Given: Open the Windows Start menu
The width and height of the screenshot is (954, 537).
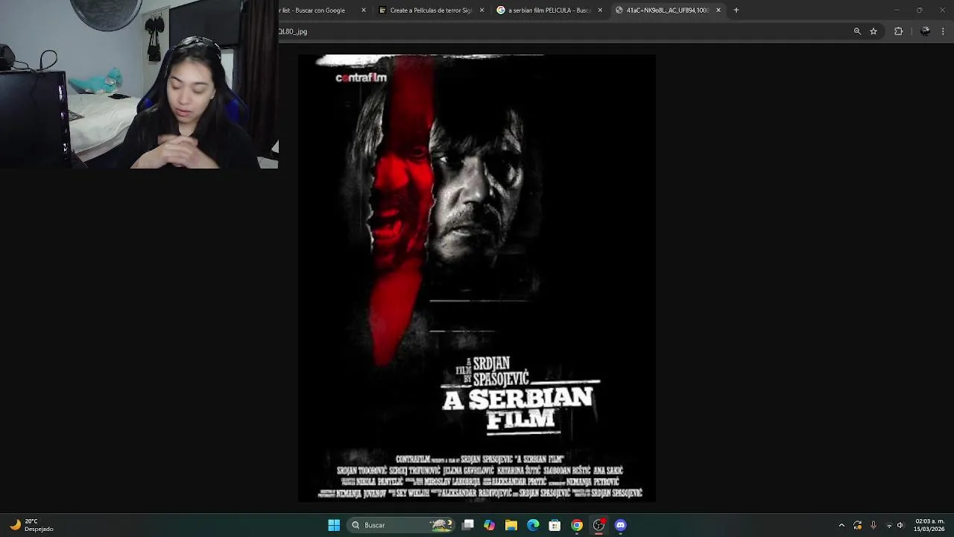Looking at the screenshot, I should click(334, 525).
